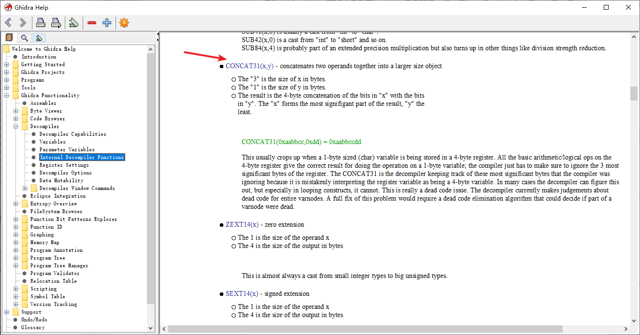Expand the Decompiler Window Commands node
The height and width of the screenshot is (335, 640).
25,188
